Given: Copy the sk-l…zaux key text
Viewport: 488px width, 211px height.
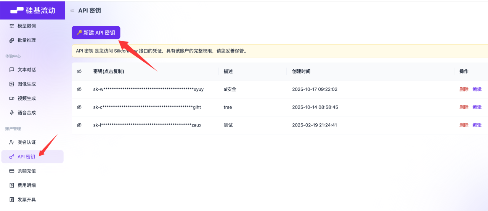Looking at the screenshot, I should click(147, 125).
